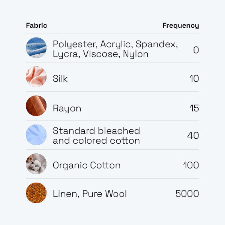This screenshot has width=225, height=225.
Task: Click the frequency value 40
Action: click(193, 136)
